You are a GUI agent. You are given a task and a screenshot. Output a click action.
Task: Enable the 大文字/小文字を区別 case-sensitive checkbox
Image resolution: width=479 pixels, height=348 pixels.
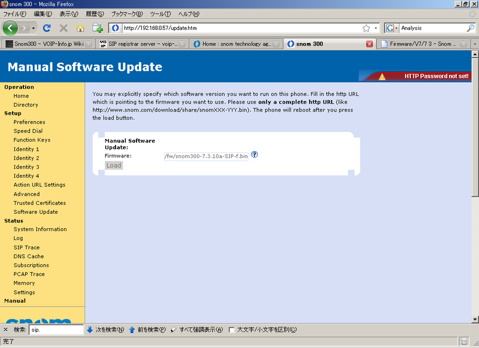231,329
